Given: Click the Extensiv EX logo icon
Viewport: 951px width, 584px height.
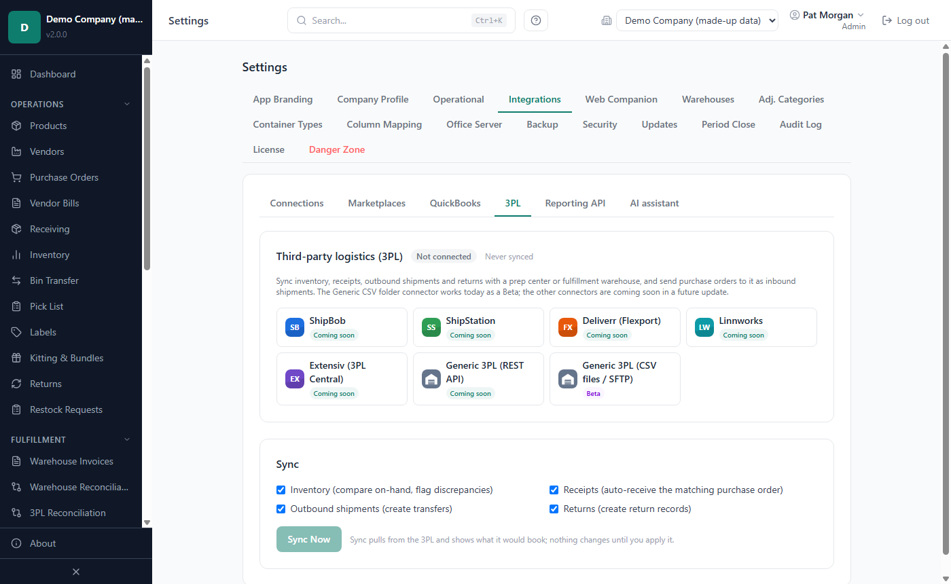Looking at the screenshot, I should pos(295,379).
